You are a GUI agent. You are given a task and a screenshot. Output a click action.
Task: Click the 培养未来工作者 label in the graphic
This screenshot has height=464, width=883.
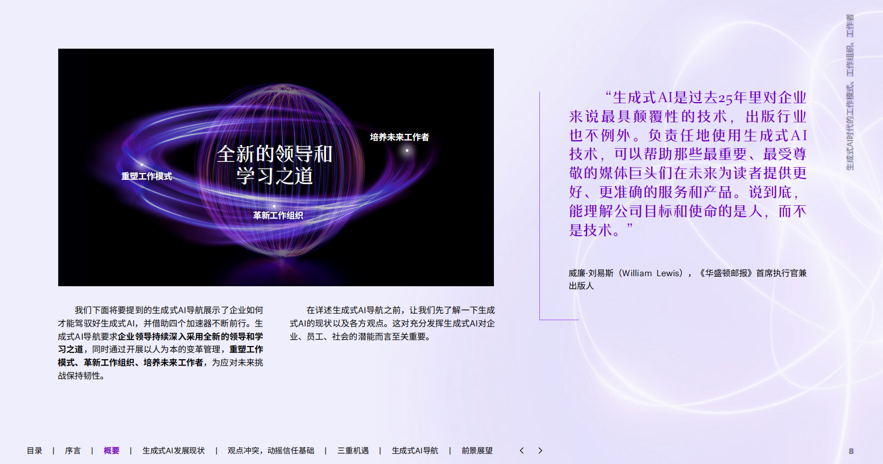pyautogui.click(x=399, y=137)
